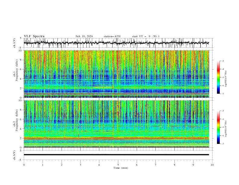Image resolution: width=239 pixels, height=185 pixels.
Task: Click the time axis tick label '3'
Action: point(80,165)
